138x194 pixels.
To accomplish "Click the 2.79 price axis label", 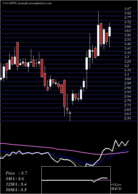I will pyautogui.click(x=128, y=101).
